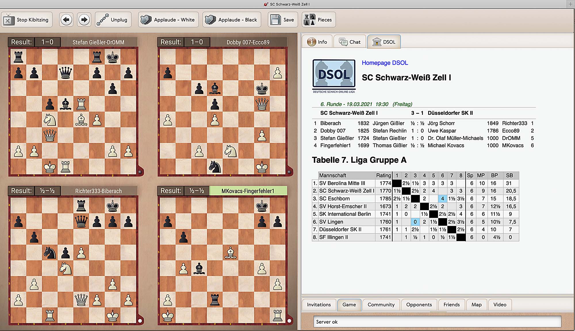Switch to the Chat tab
This screenshot has height=331, width=575.
click(x=350, y=42)
